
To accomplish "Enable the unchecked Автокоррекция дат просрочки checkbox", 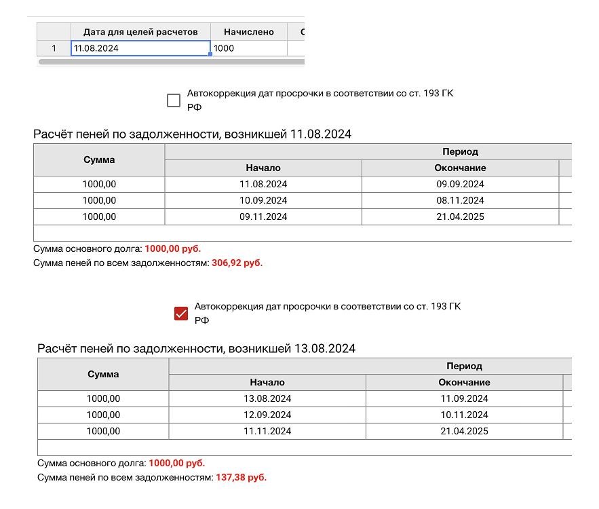I will coord(174,100).
